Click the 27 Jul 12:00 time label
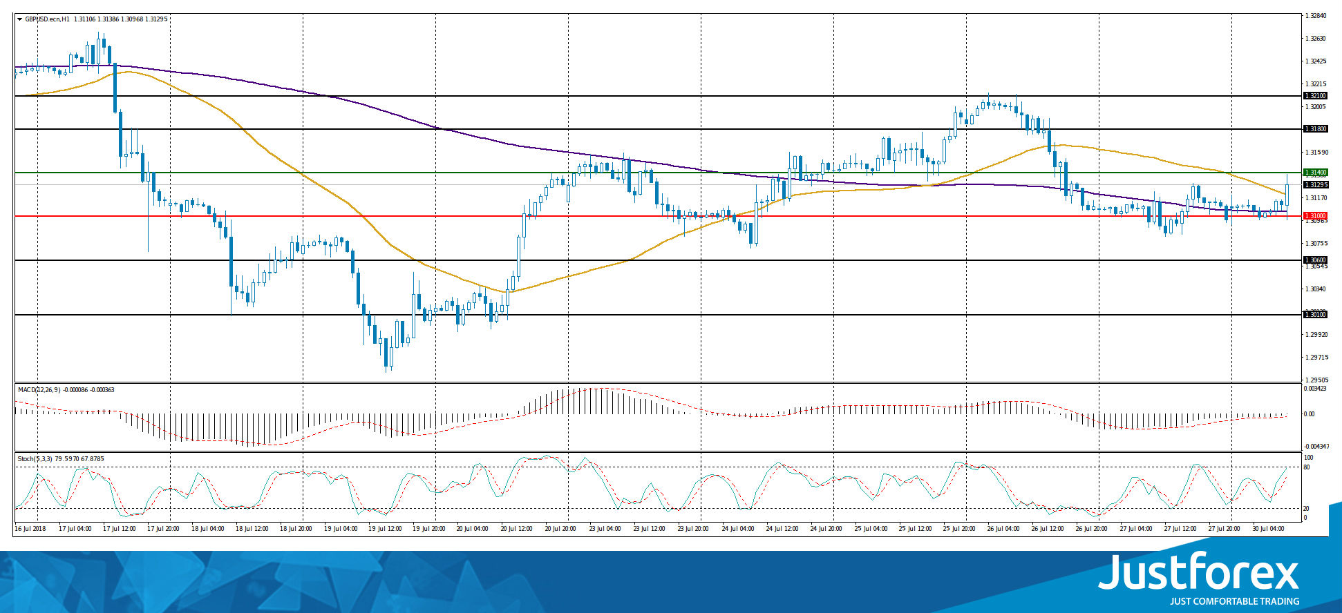This screenshot has height=613, width=1342. pyautogui.click(x=1180, y=529)
